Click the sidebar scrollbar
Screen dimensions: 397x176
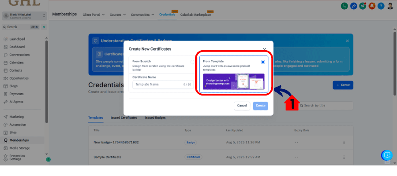tap(47, 82)
